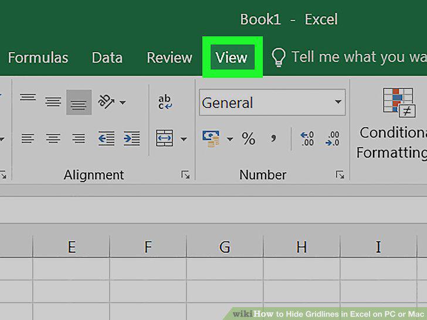Select column F header
Image resolution: width=427 pixels, height=320 pixels.
[x=148, y=247]
